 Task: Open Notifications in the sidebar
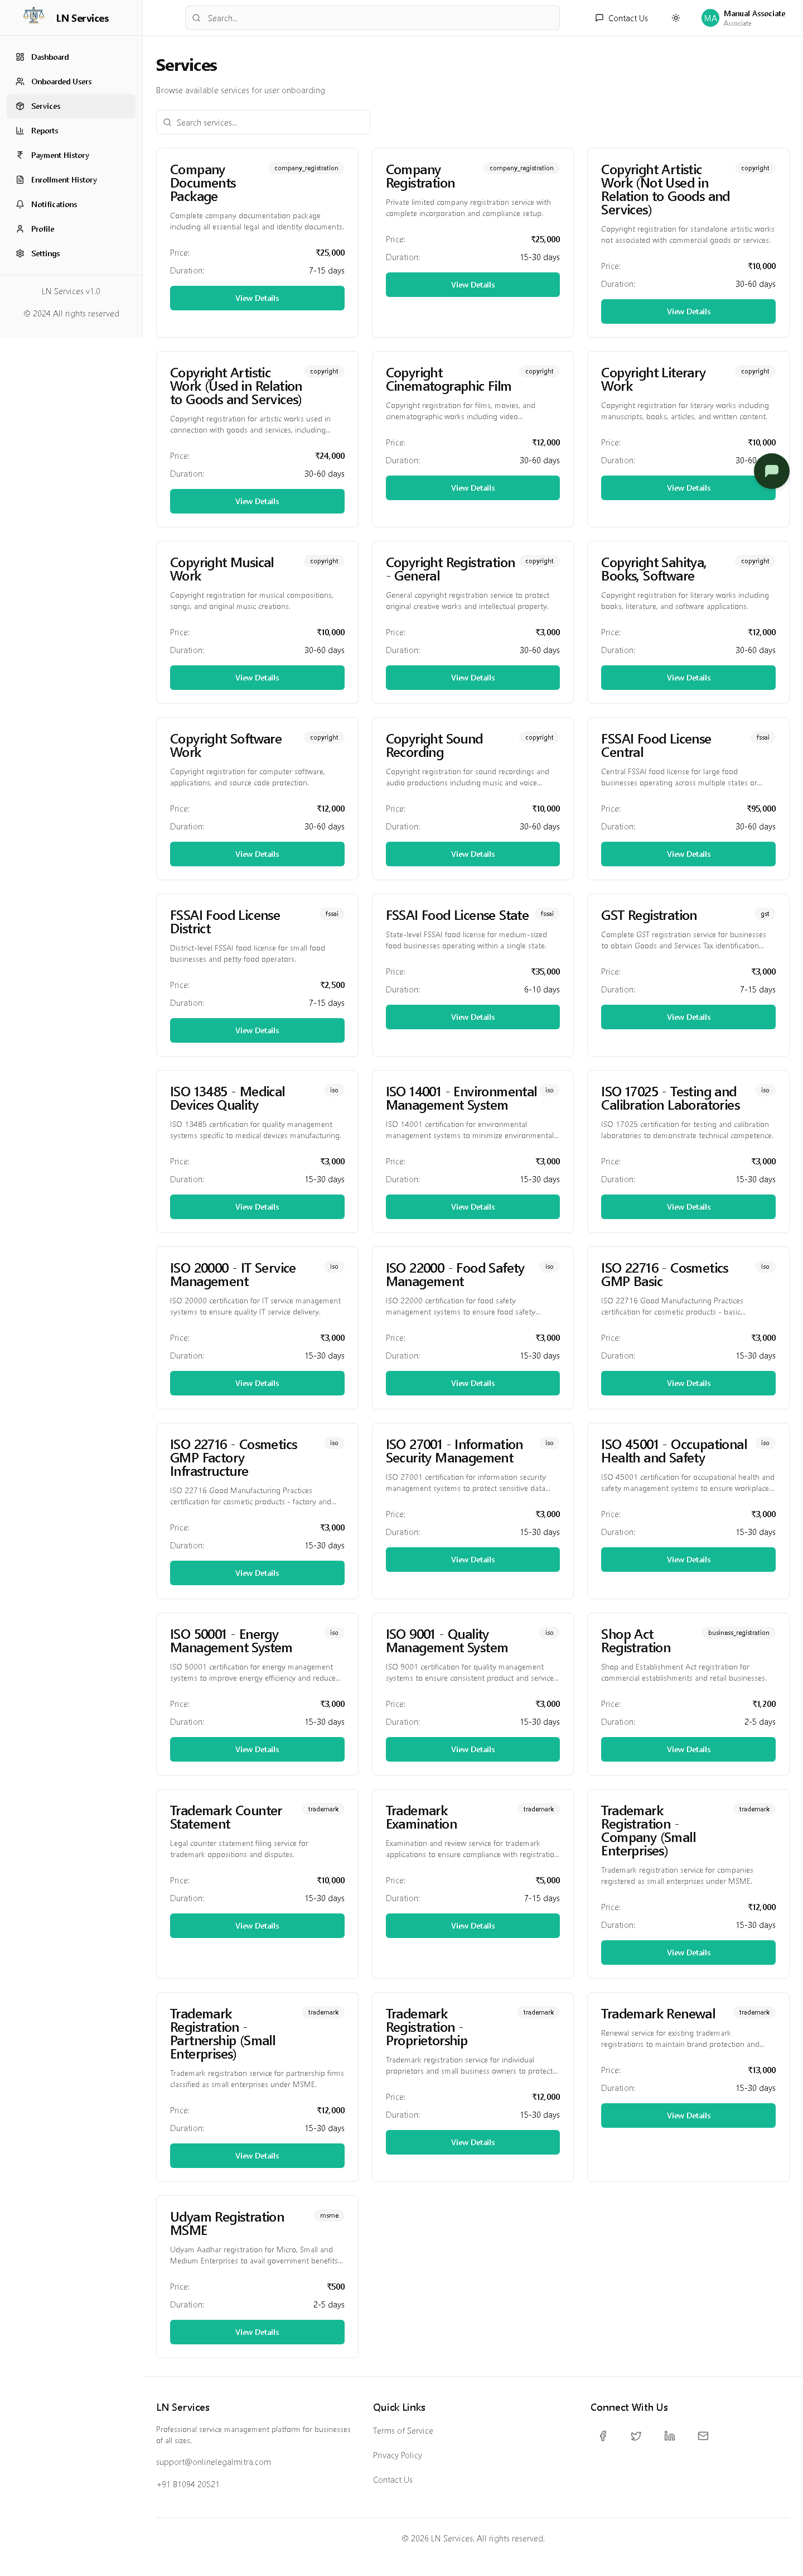71,204
